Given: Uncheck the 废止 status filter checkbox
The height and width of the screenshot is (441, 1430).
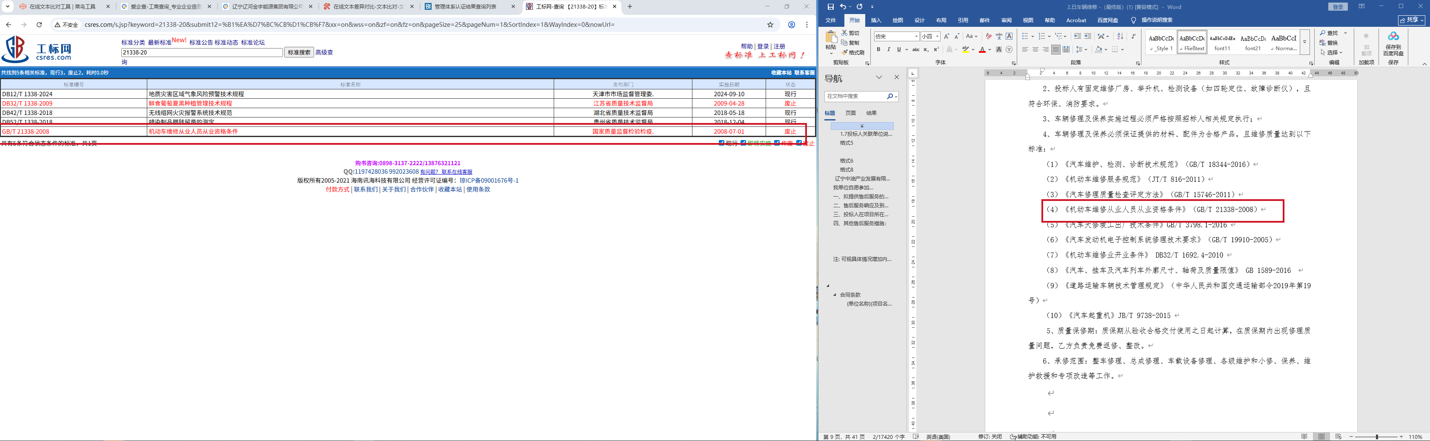Looking at the screenshot, I should (799, 143).
